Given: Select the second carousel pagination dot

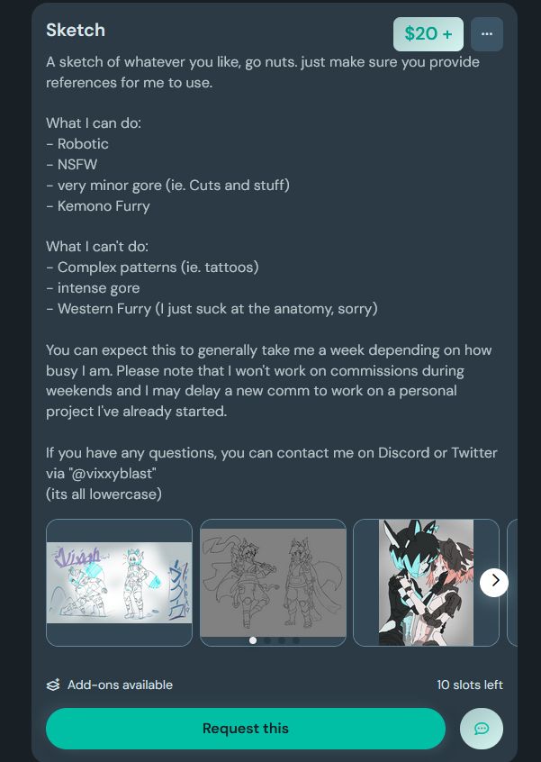Looking at the screenshot, I should (x=267, y=640).
